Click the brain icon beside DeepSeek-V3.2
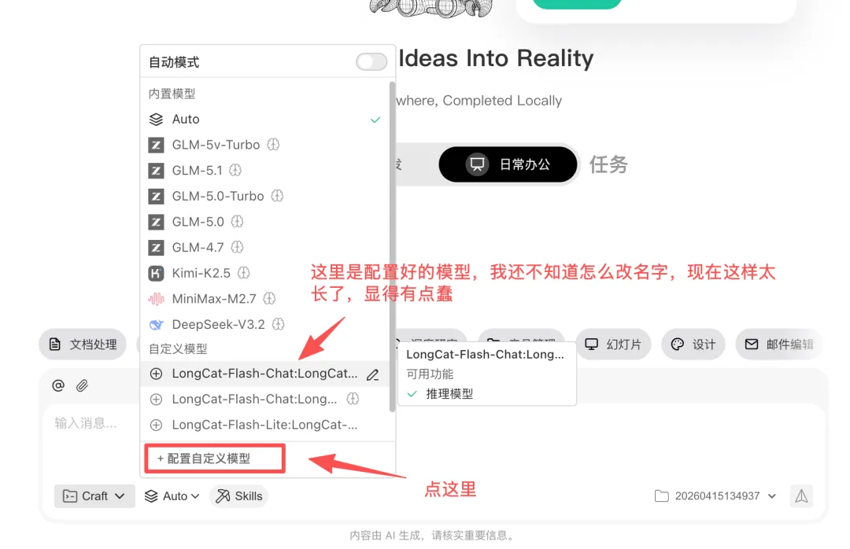This screenshot has height=549, width=850. coord(278,324)
